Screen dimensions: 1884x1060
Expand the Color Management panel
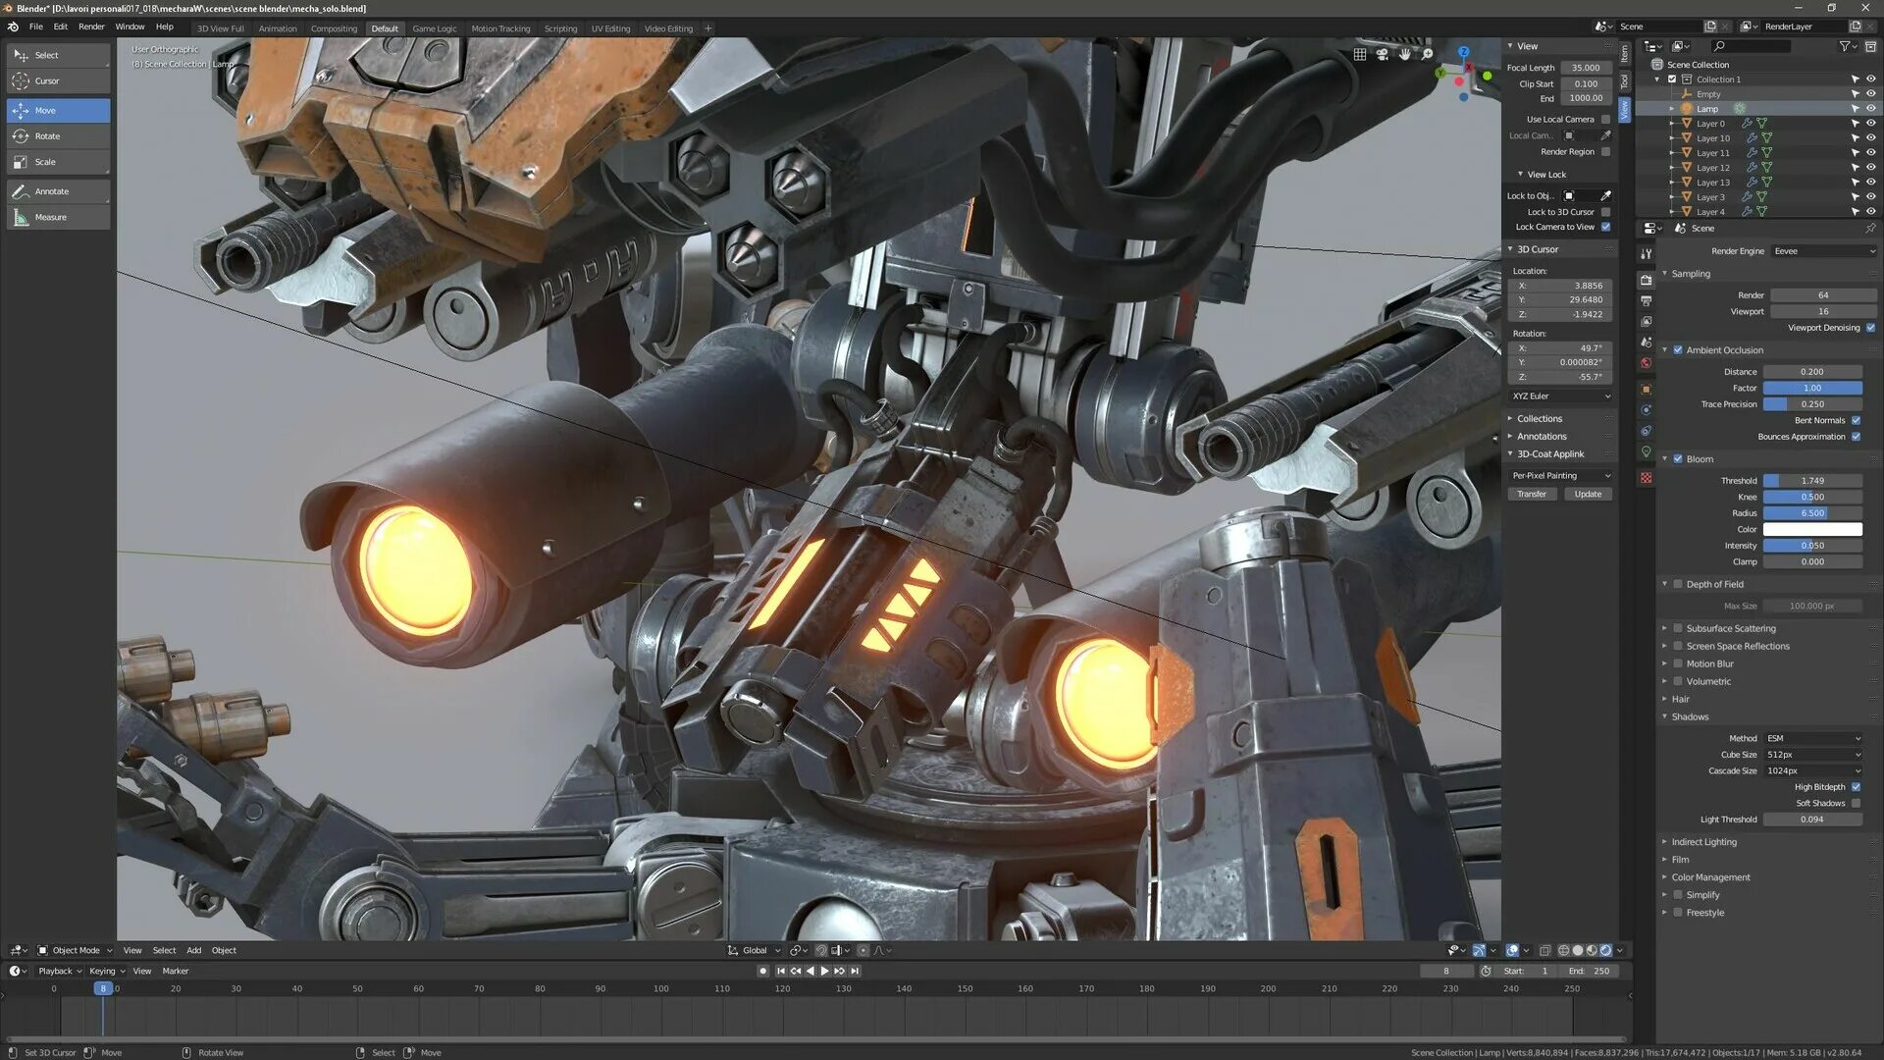[x=1710, y=877]
